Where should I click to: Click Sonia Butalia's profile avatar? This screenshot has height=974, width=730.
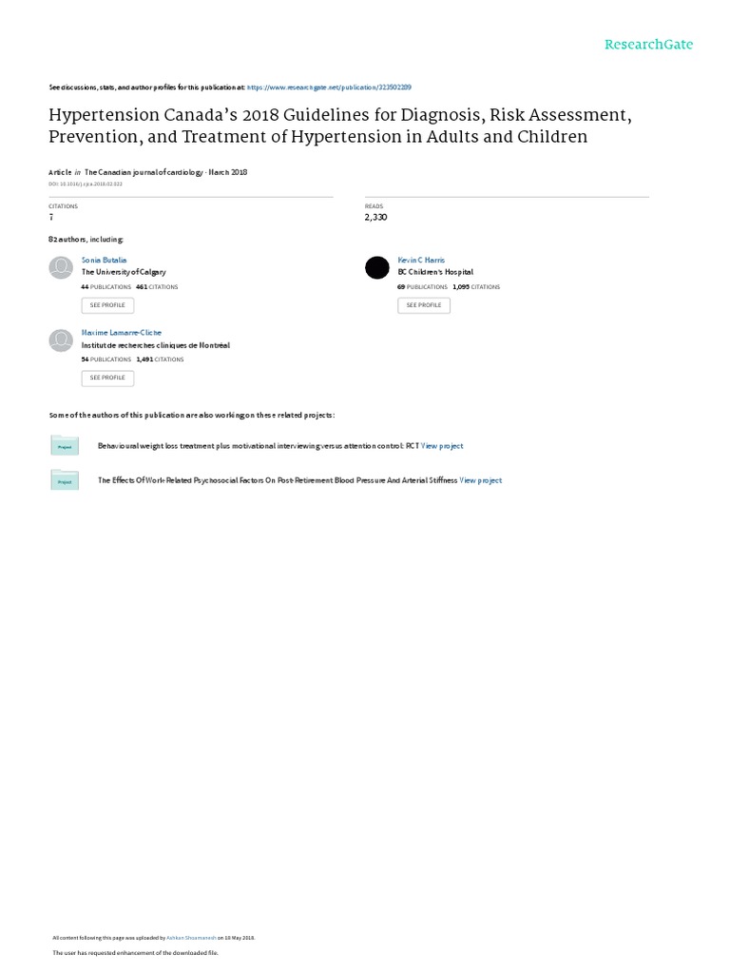pyautogui.click(x=59, y=268)
